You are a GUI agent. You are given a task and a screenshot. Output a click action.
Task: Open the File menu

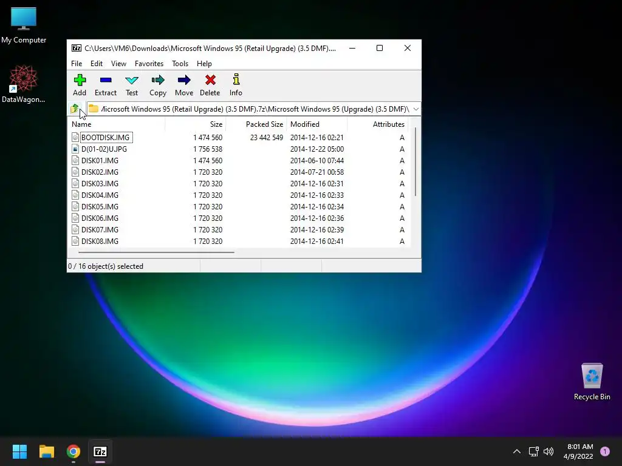pos(77,63)
